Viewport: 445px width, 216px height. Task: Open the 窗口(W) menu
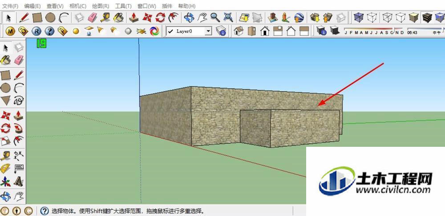[x=146, y=6]
